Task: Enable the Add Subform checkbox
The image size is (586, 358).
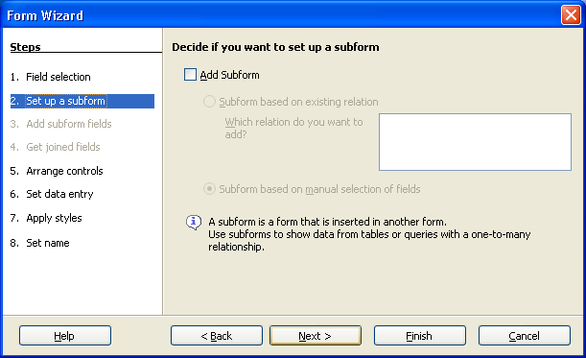Action: pyautogui.click(x=190, y=75)
